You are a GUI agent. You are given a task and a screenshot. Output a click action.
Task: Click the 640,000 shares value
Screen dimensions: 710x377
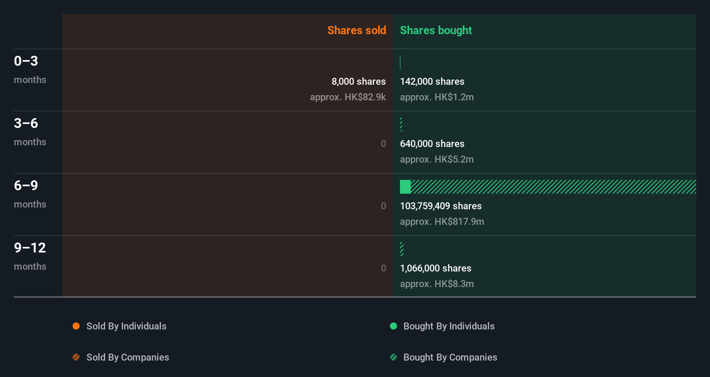[x=432, y=144]
